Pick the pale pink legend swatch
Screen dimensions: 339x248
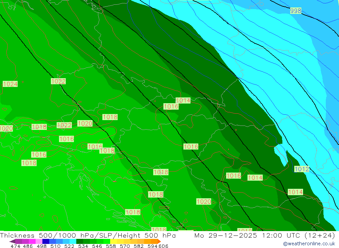click(39, 241)
